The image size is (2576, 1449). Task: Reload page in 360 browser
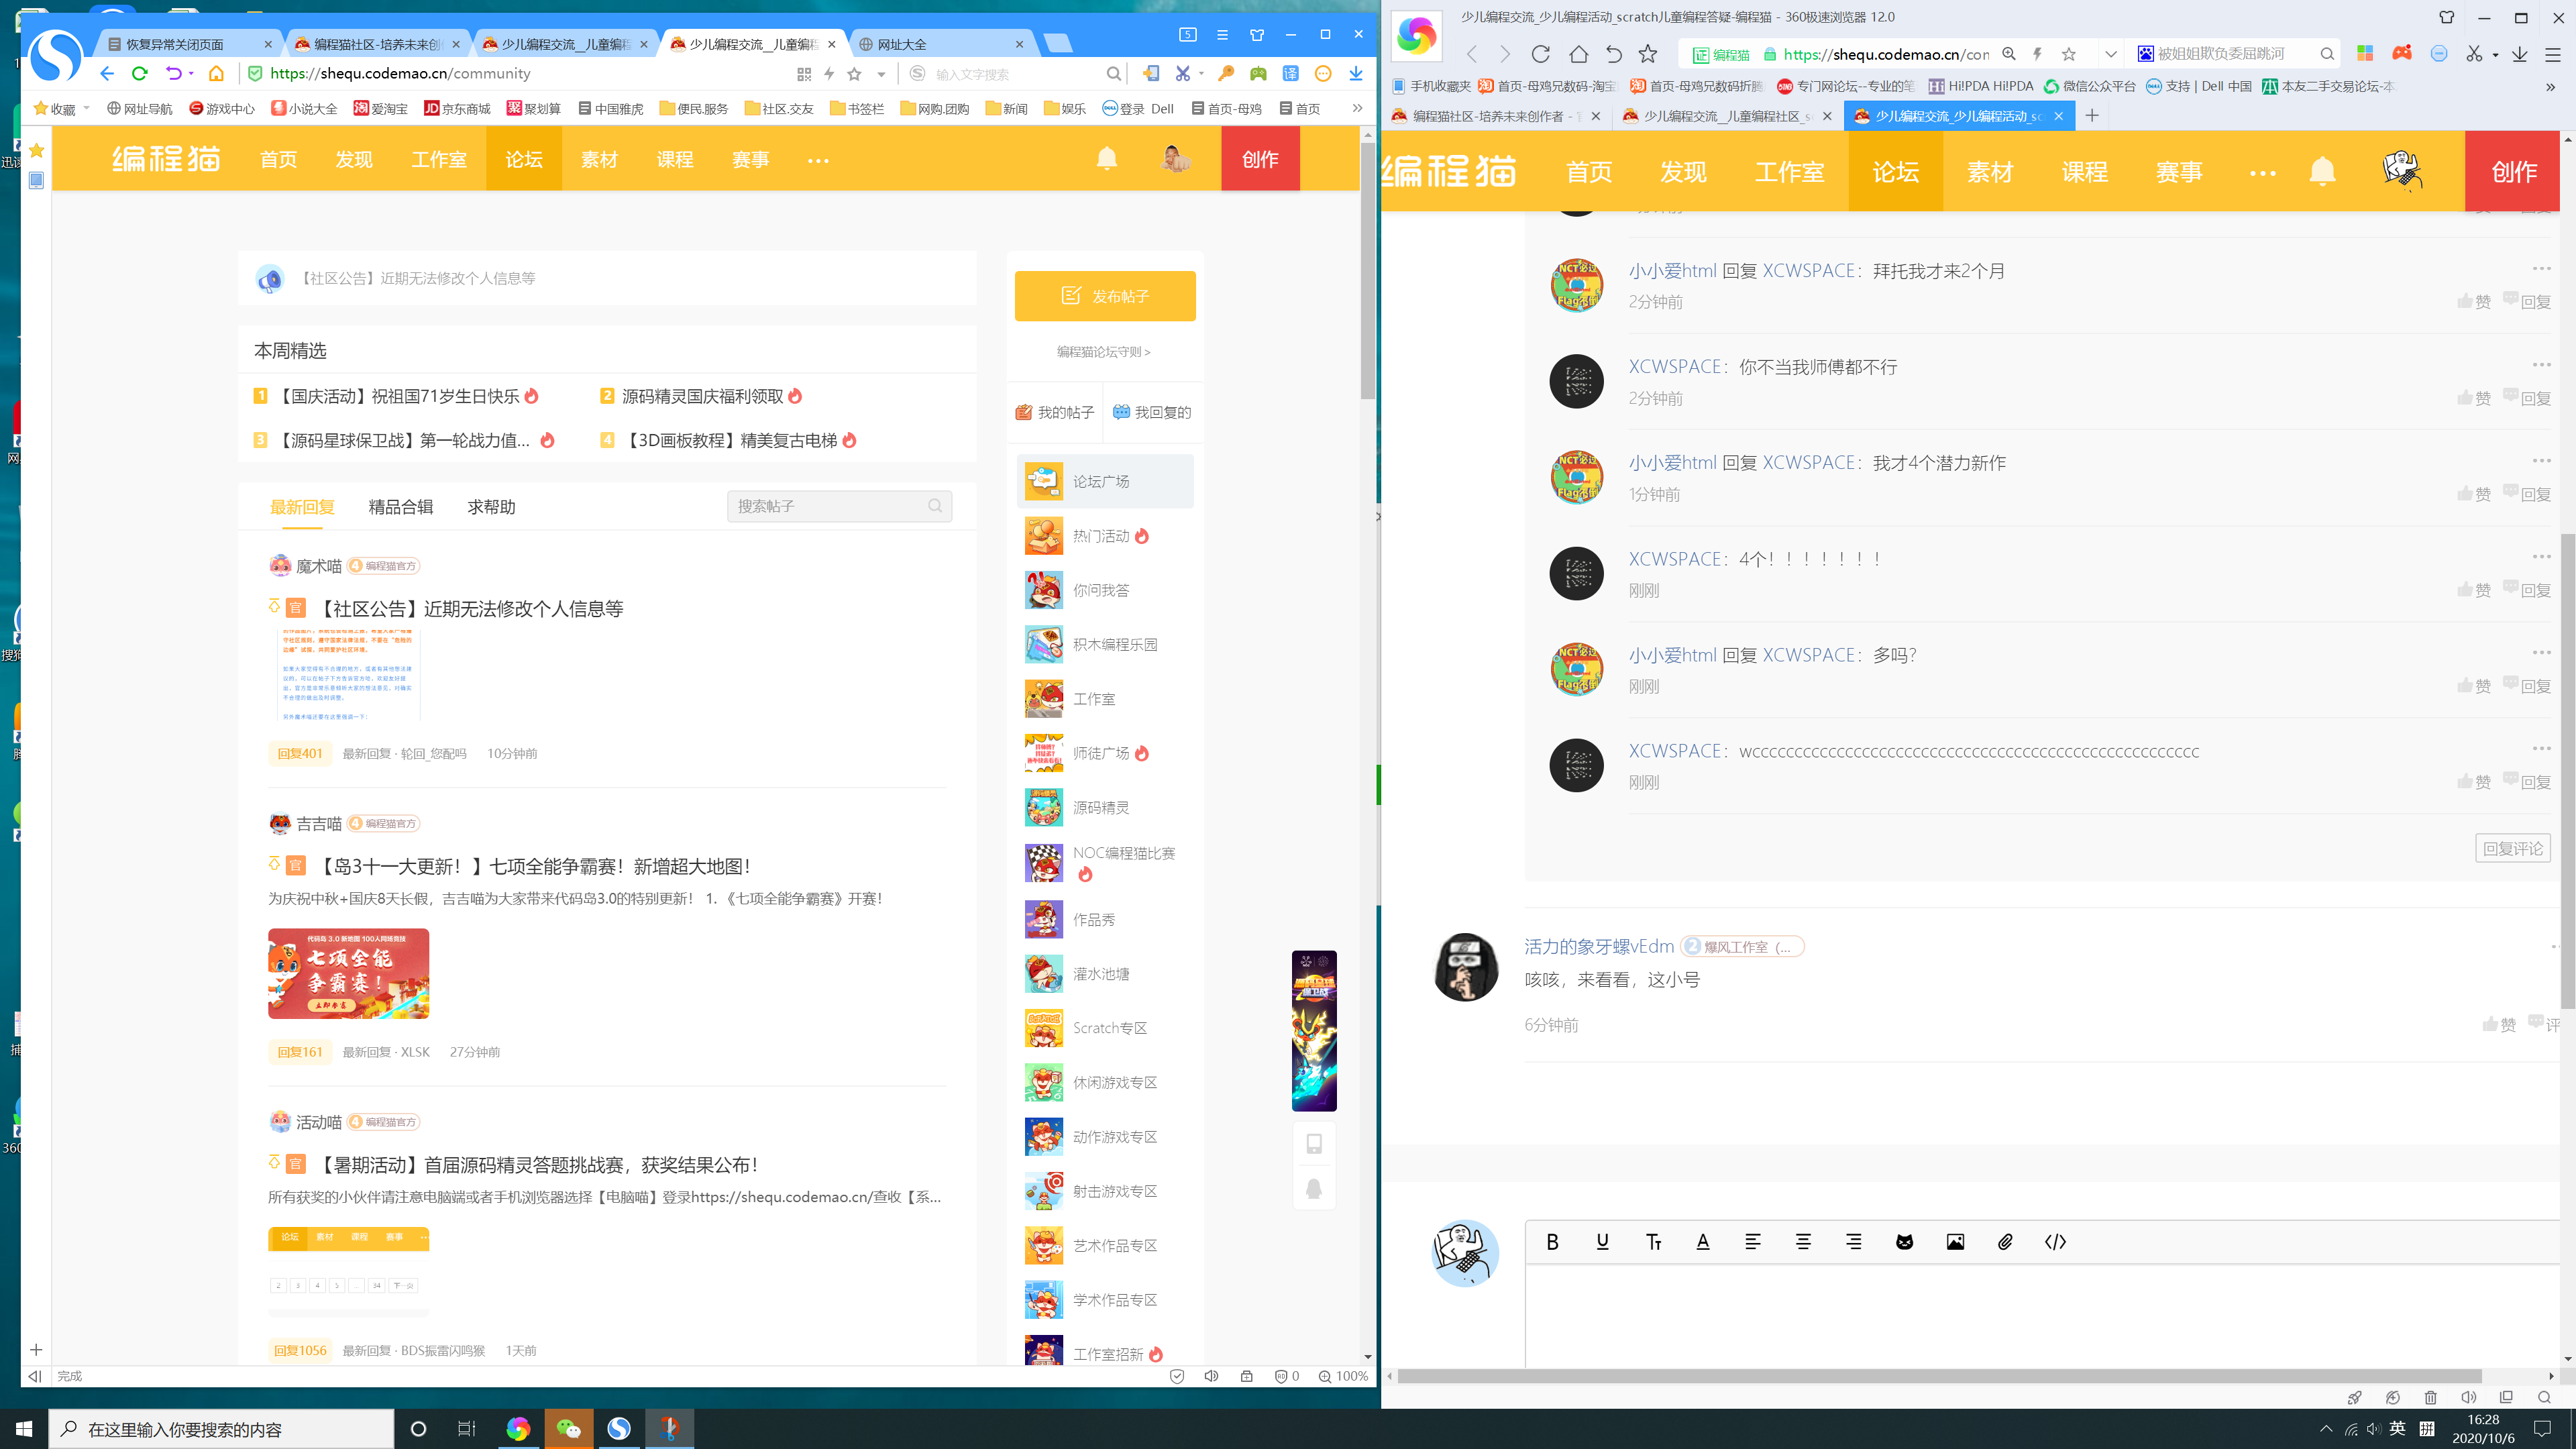1541,54
